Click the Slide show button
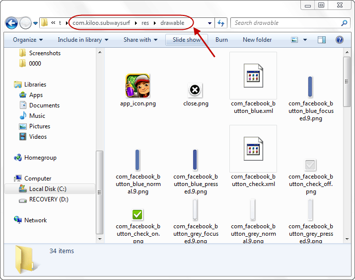 [187, 40]
